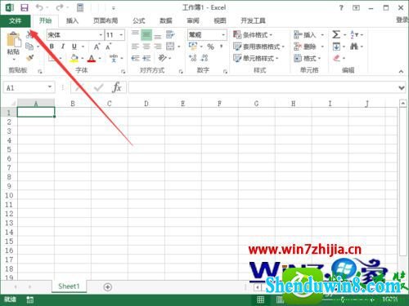
Task: Click the Paste clipboard icon
Action: [x=13, y=40]
